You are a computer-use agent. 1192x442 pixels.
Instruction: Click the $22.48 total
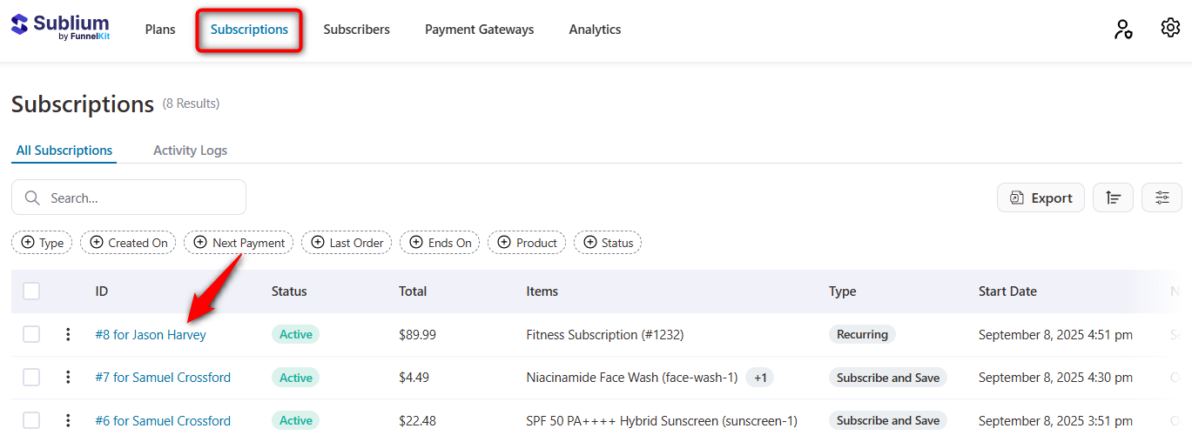point(417,420)
